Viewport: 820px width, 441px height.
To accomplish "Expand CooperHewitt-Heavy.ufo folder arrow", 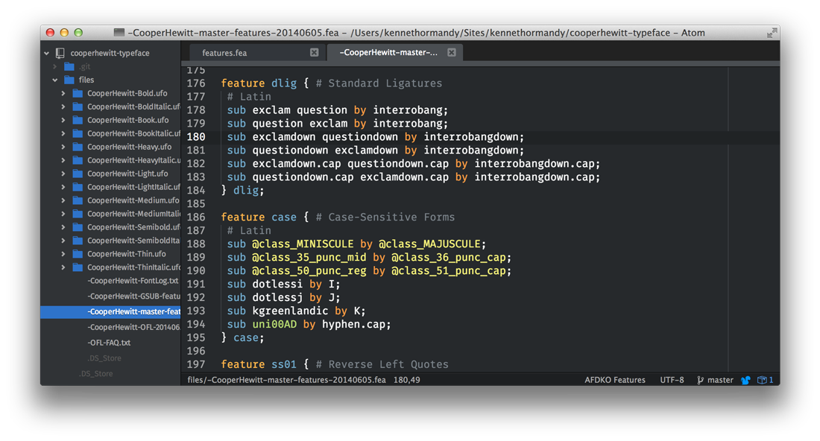I will (63, 147).
